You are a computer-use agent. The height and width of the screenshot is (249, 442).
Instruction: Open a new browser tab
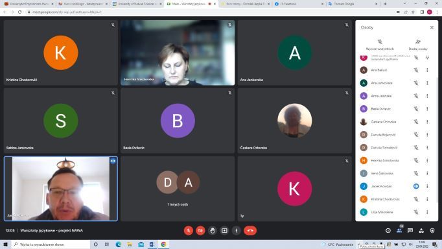[x=385, y=4]
